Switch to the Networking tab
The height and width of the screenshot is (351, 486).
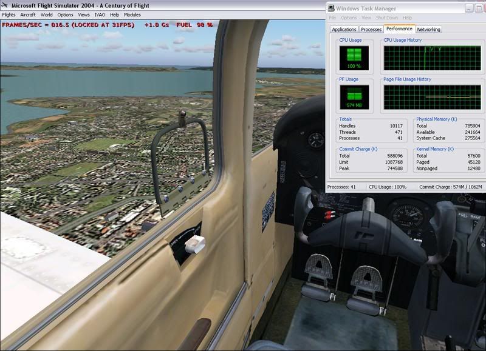point(428,29)
